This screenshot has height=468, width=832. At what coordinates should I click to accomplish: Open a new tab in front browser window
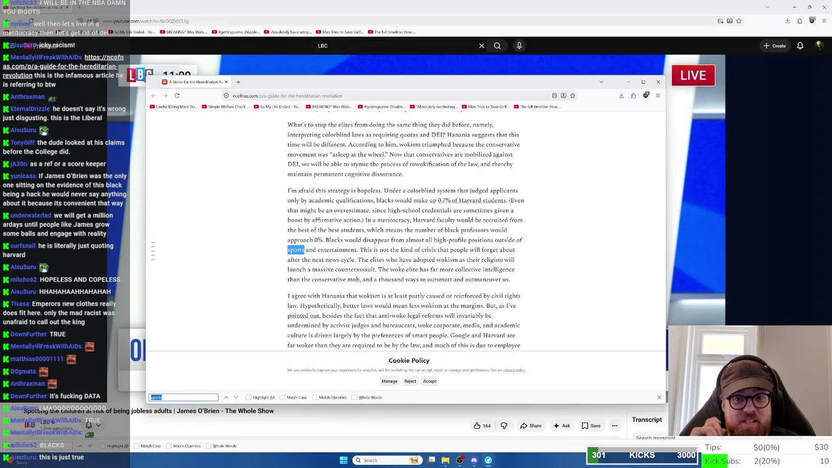point(238,82)
